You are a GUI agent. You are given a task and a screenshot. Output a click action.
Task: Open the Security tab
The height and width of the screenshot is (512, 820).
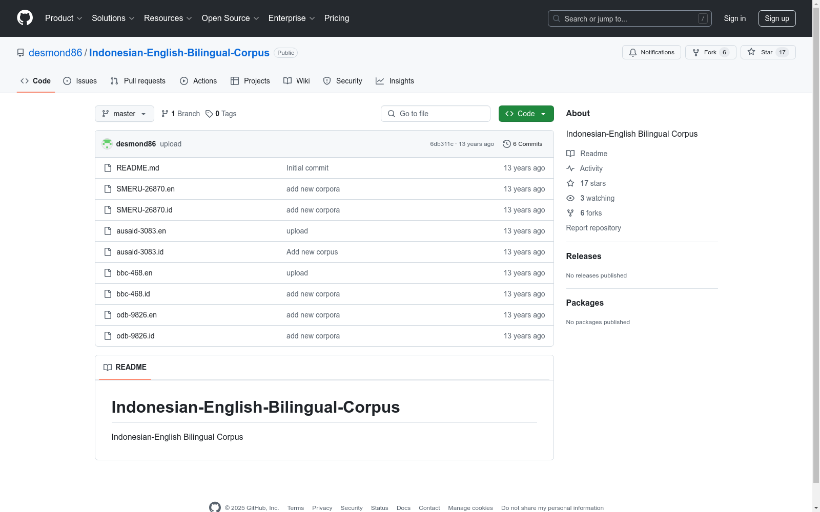click(x=342, y=81)
